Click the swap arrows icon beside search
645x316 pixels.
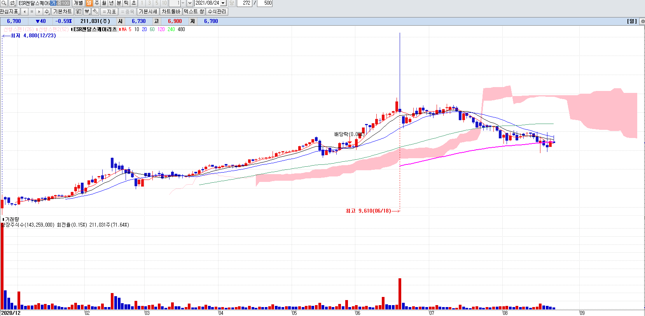12,3
